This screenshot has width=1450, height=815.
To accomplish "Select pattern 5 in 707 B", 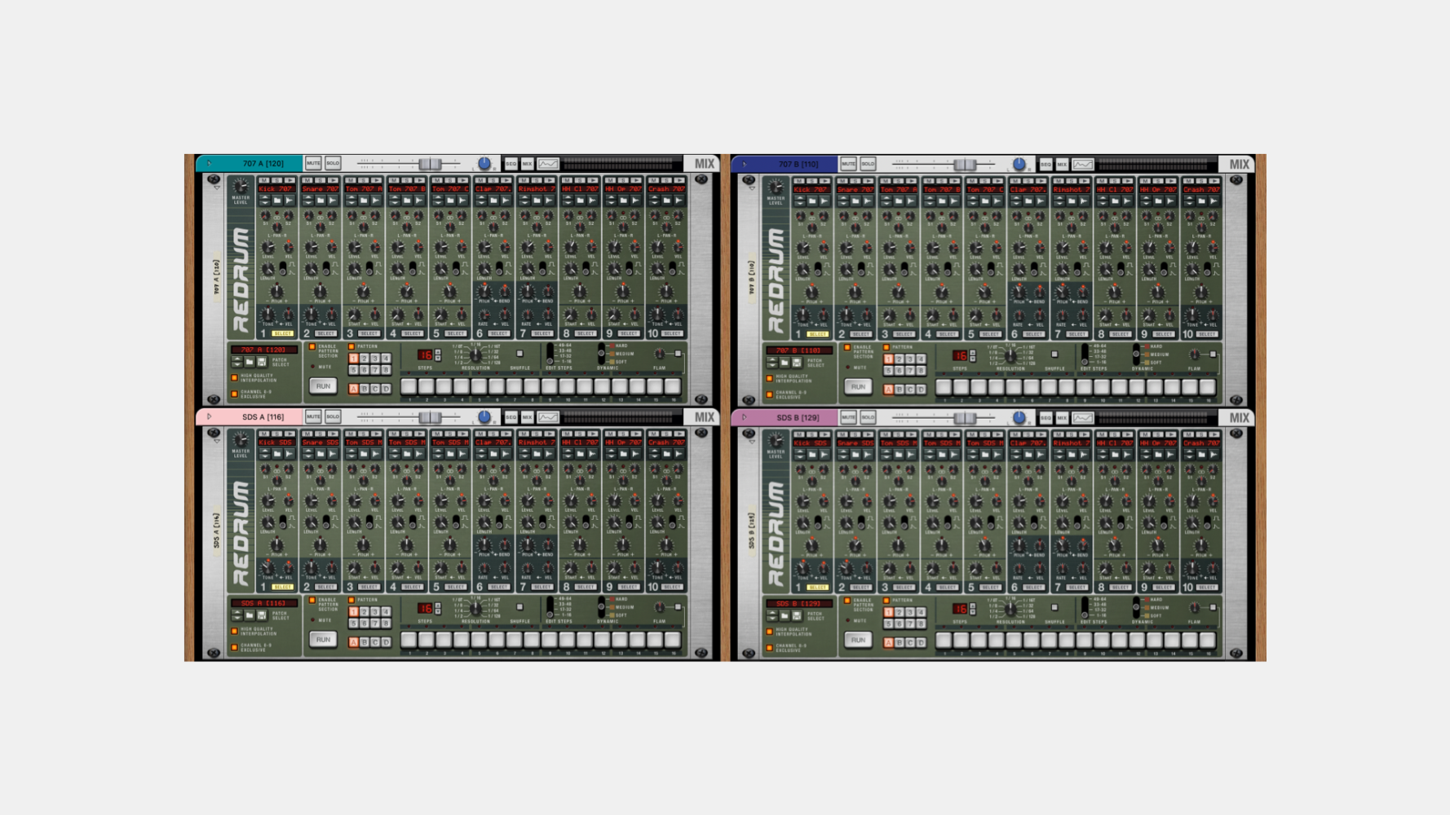I will pos(888,371).
